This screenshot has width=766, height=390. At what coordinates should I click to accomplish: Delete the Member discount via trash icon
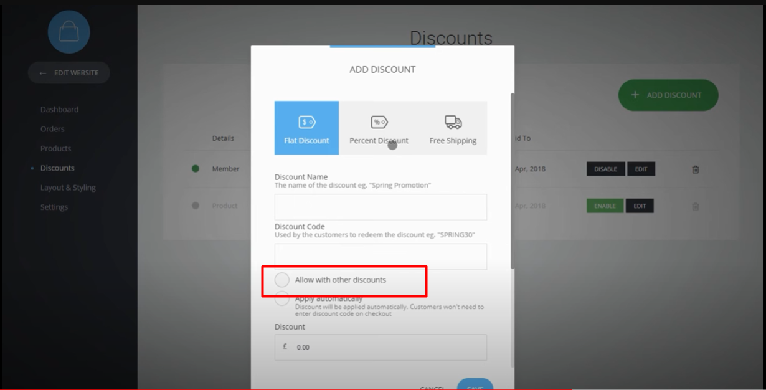[x=696, y=169]
